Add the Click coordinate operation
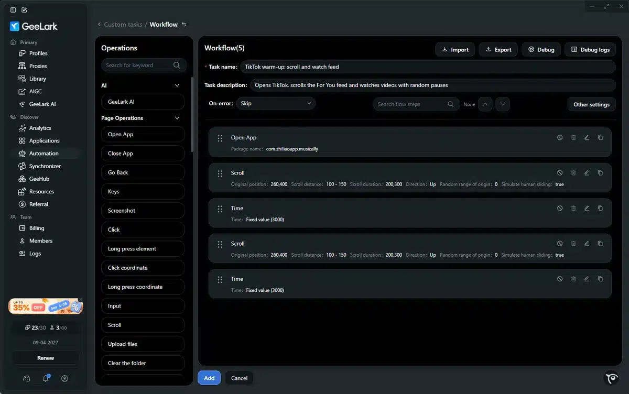 coord(143,268)
